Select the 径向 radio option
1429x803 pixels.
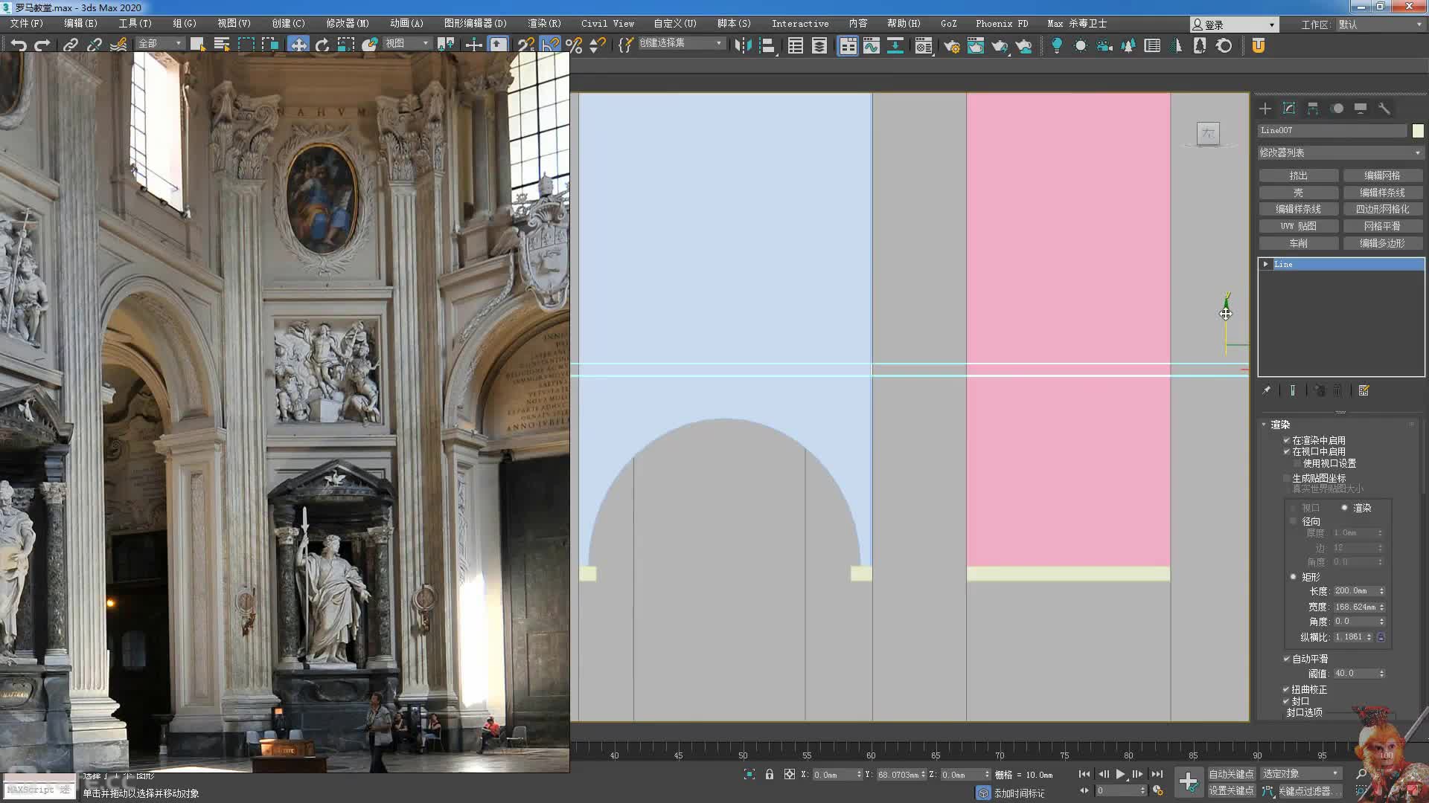point(1294,521)
